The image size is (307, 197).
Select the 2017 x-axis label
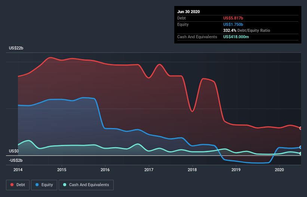(149, 170)
